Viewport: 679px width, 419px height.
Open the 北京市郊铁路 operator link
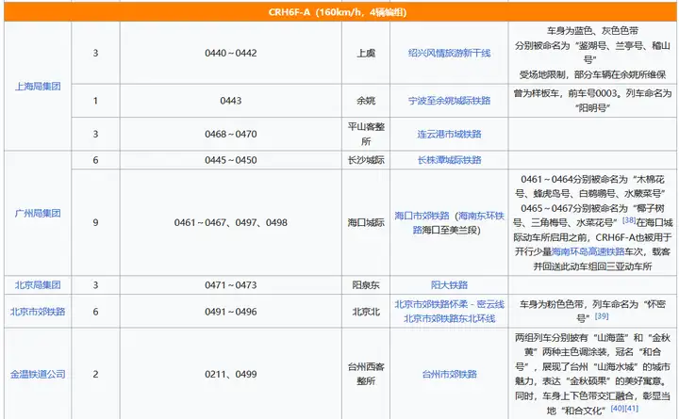coord(38,312)
